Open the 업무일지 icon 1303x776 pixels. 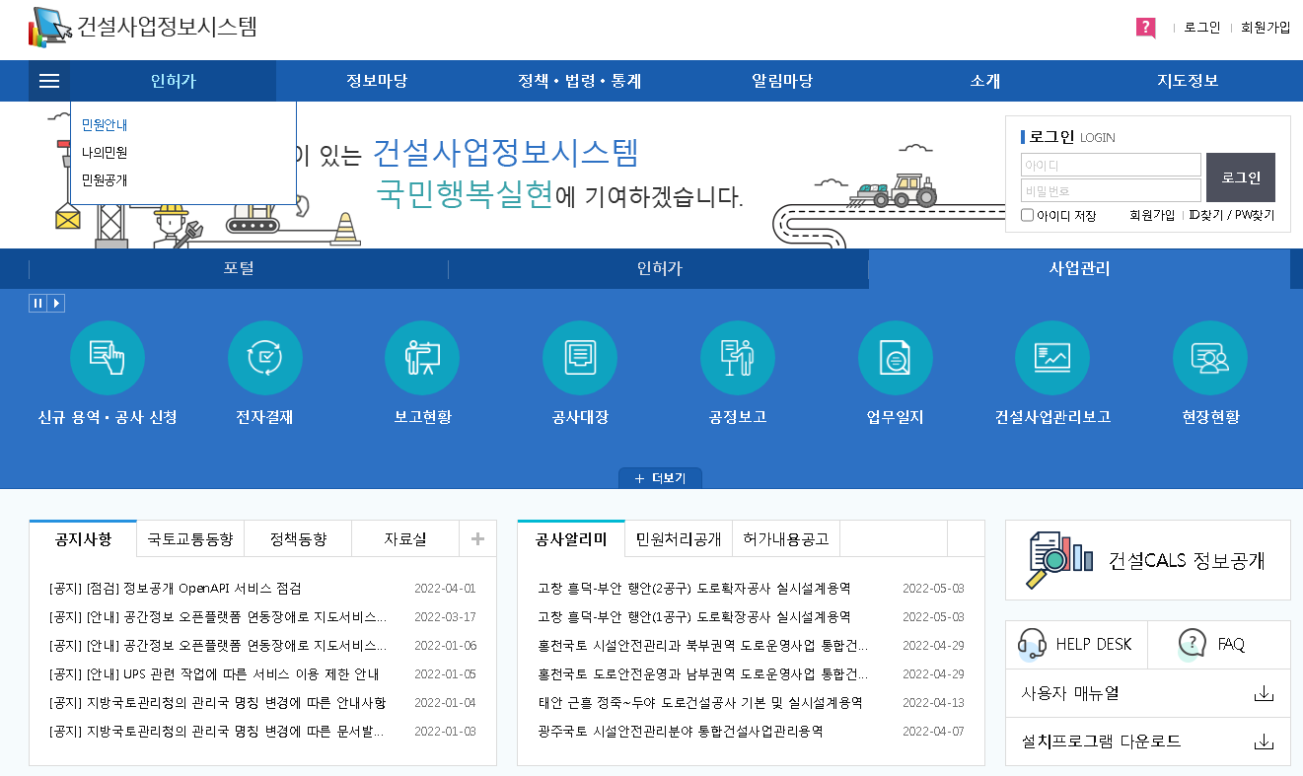895,358
